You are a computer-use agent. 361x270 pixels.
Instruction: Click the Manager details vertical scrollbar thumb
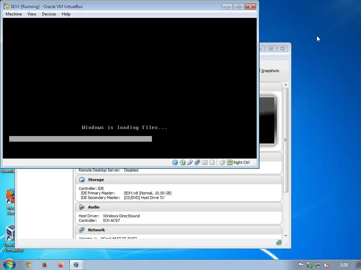[x=286, y=140]
